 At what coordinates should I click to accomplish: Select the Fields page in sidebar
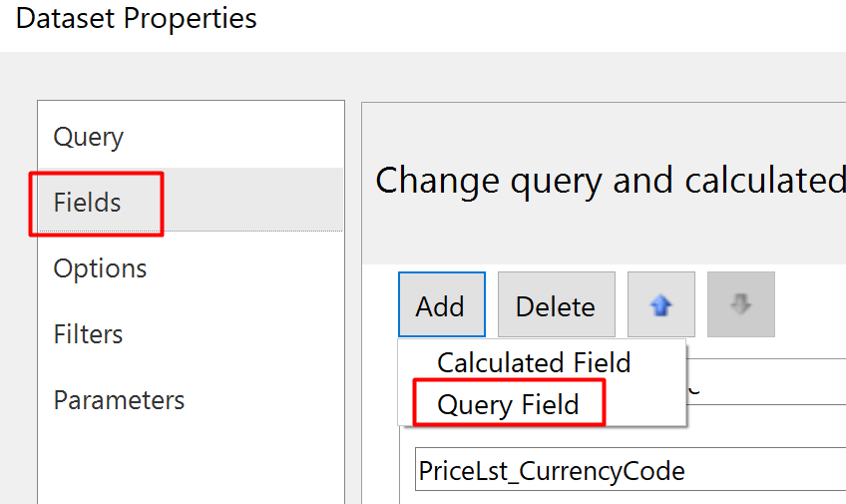coord(88,203)
